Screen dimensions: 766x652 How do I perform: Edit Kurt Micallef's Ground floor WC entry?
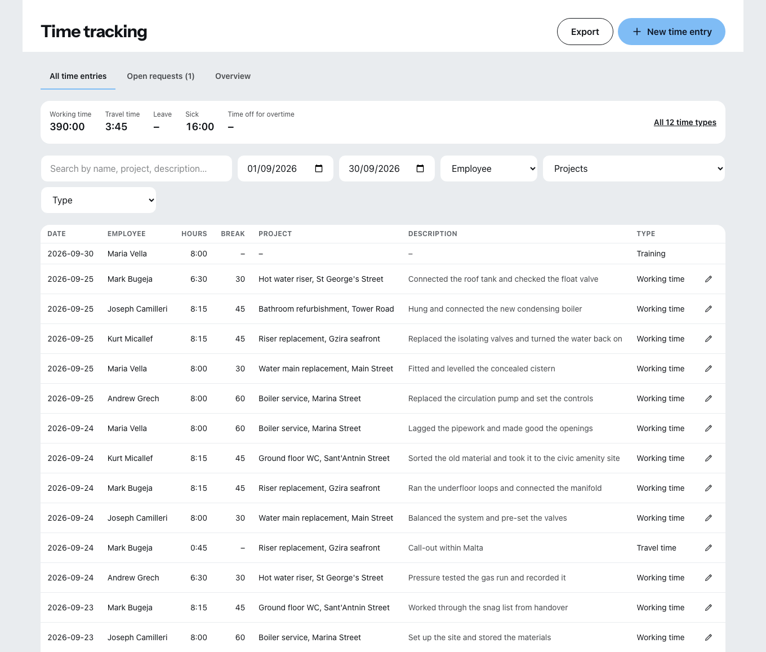click(709, 458)
